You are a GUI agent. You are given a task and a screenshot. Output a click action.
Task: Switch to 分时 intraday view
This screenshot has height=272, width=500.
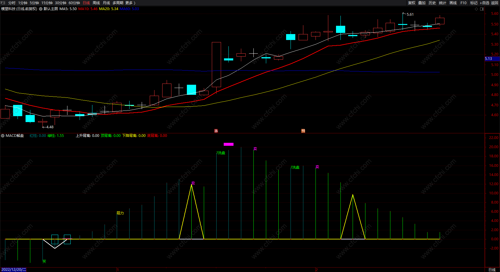tap(12, 3)
